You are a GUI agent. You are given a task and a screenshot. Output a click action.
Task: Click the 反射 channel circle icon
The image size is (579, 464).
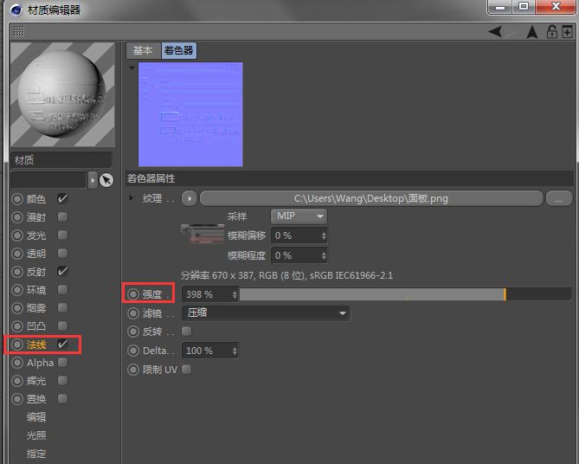click(17, 272)
